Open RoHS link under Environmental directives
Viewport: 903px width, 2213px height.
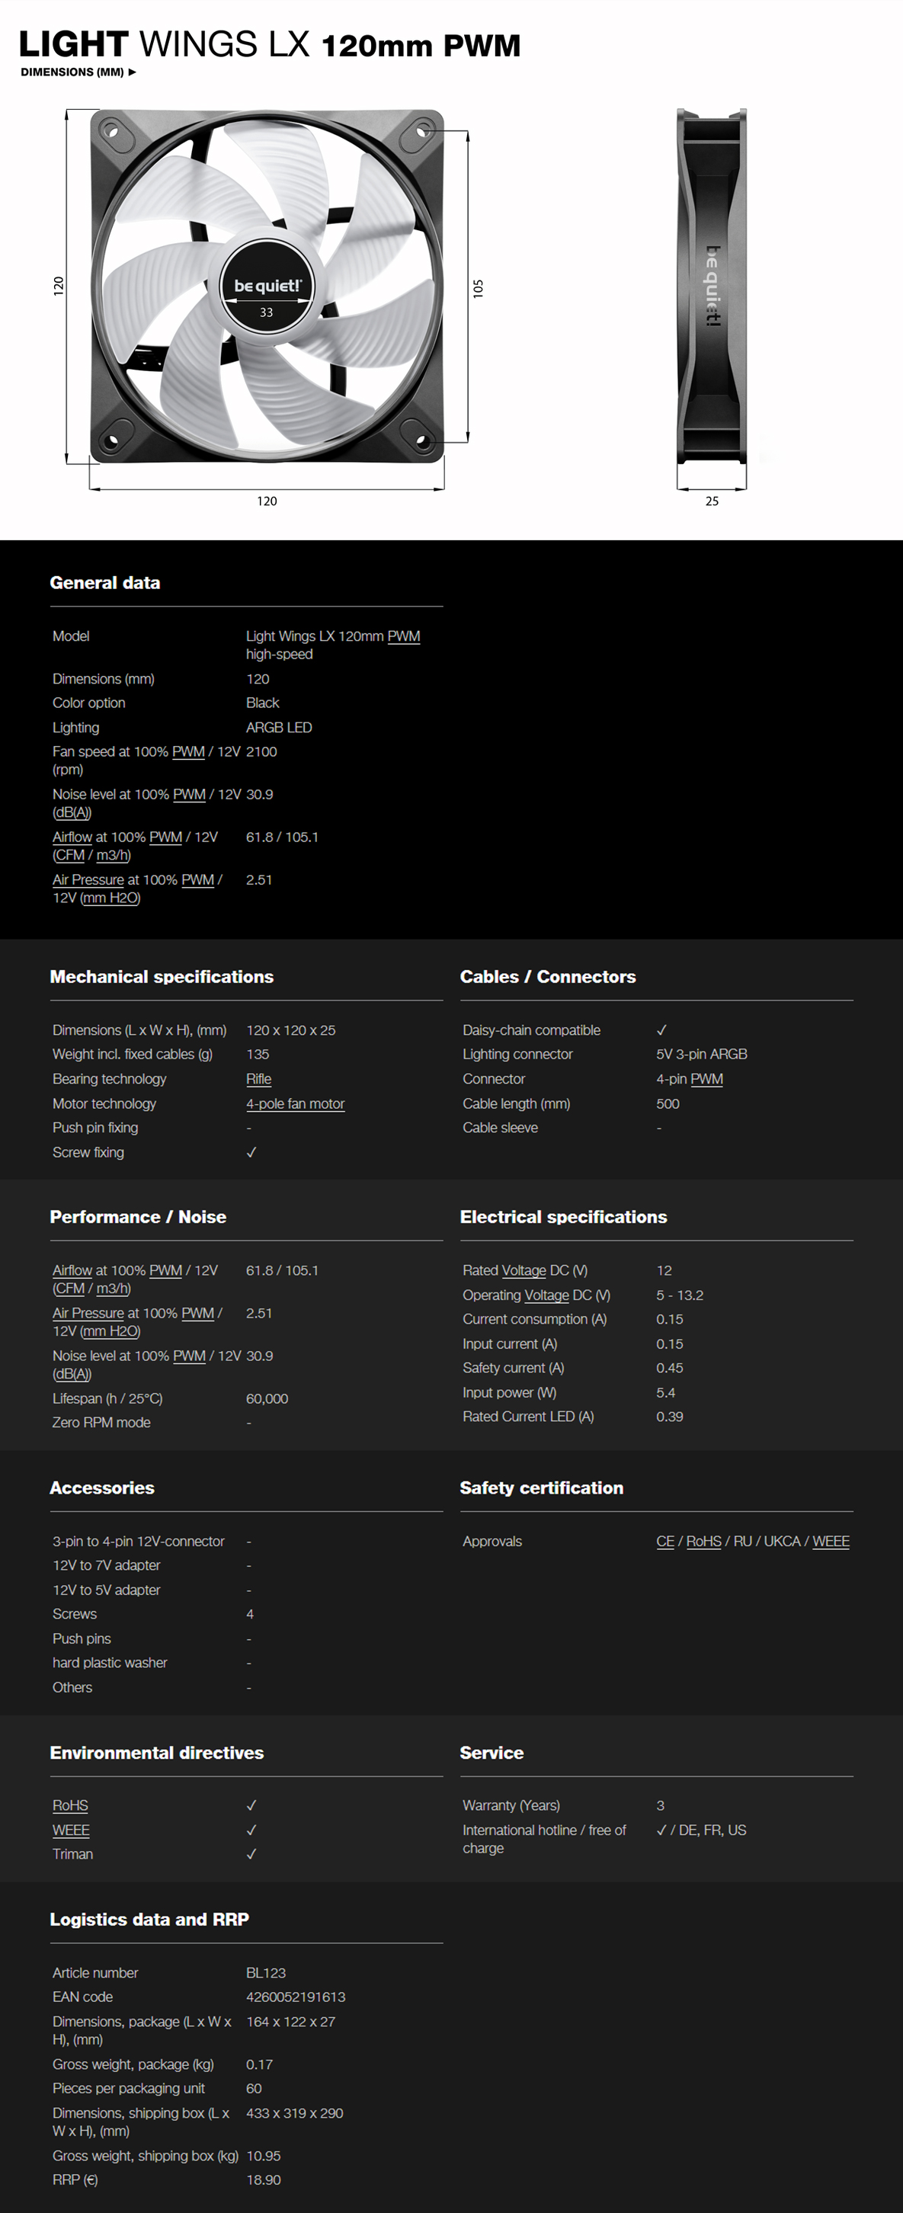coord(70,1806)
